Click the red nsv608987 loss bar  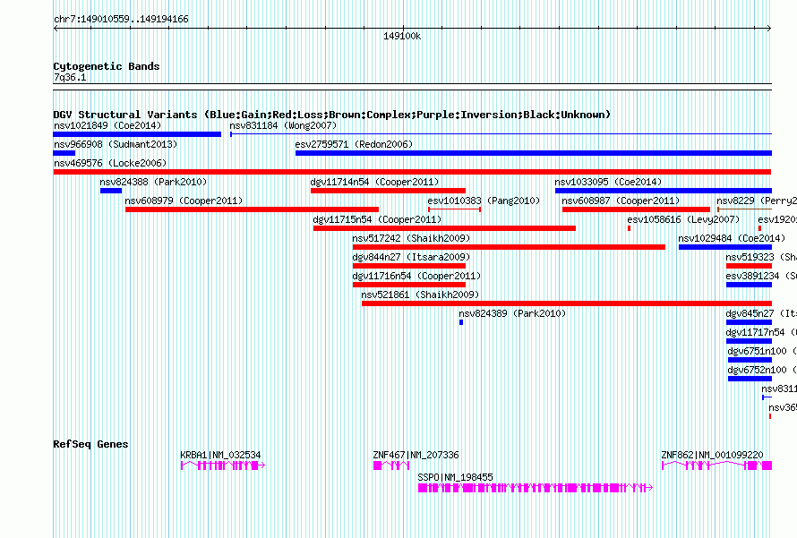point(637,209)
